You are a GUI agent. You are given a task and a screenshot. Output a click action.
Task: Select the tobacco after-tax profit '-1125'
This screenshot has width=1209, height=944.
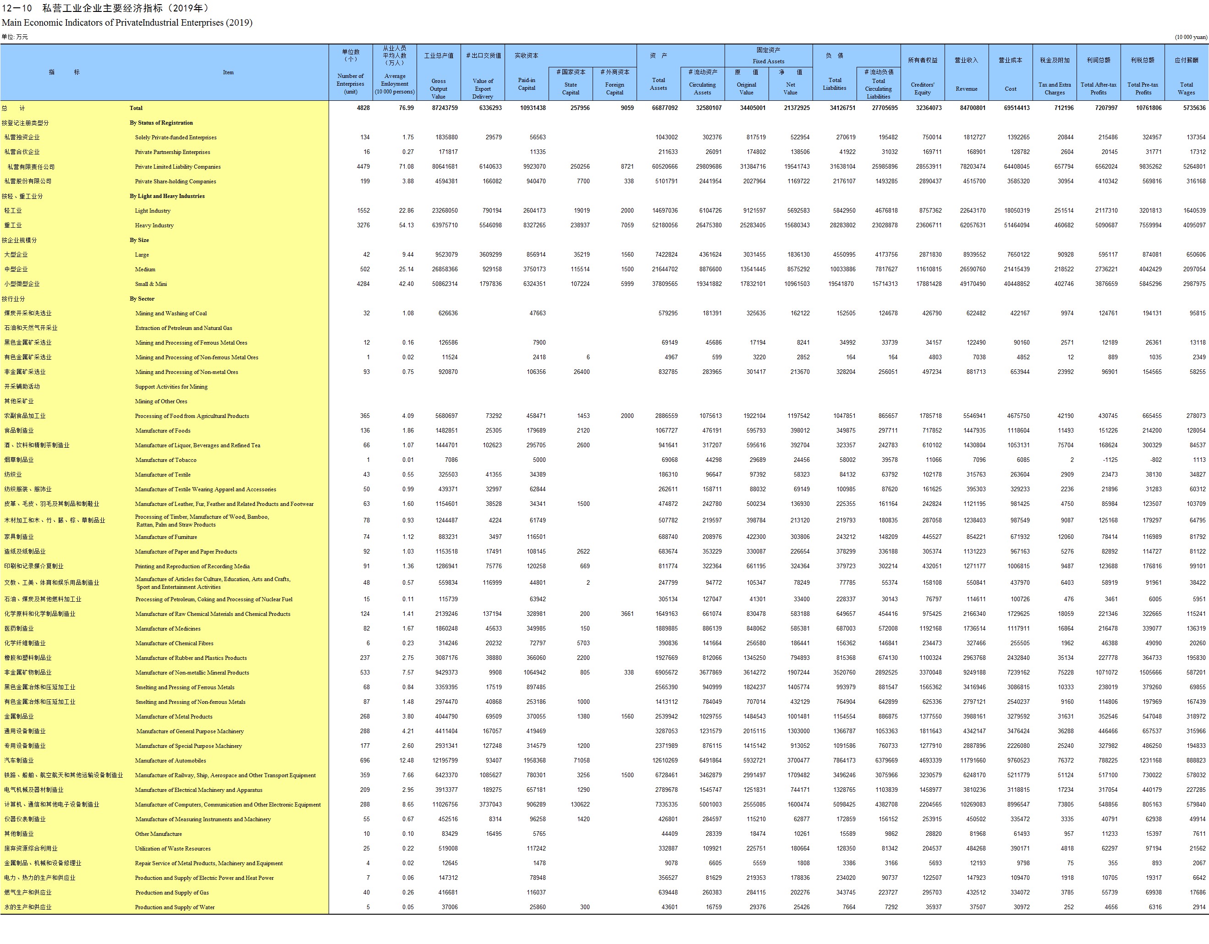1110,460
